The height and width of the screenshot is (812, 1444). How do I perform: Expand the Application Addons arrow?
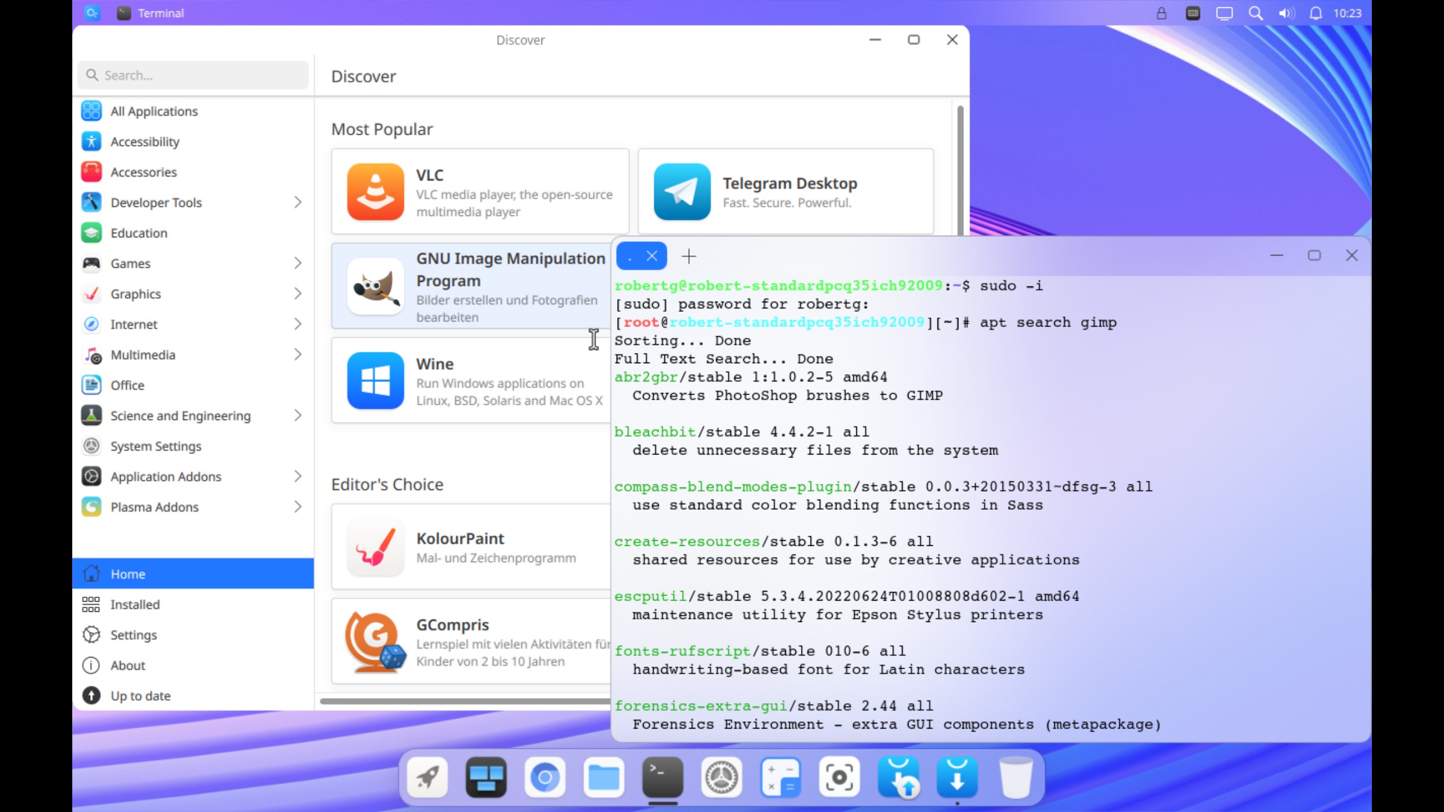pyautogui.click(x=298, y=476)
